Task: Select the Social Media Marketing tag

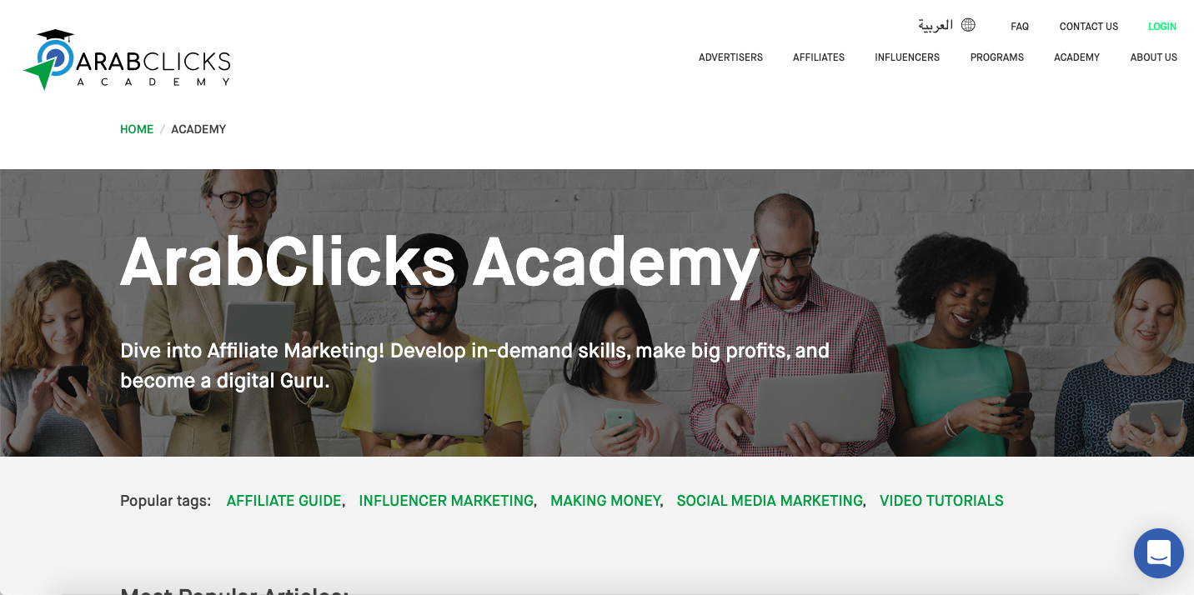Action: 770,501
